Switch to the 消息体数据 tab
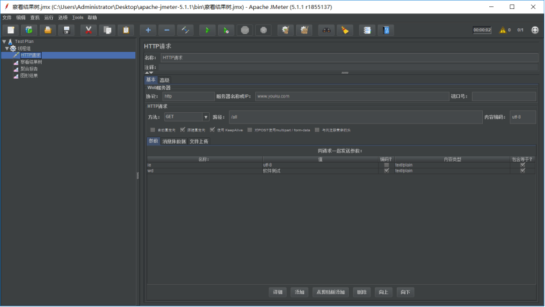 (174, 142)
